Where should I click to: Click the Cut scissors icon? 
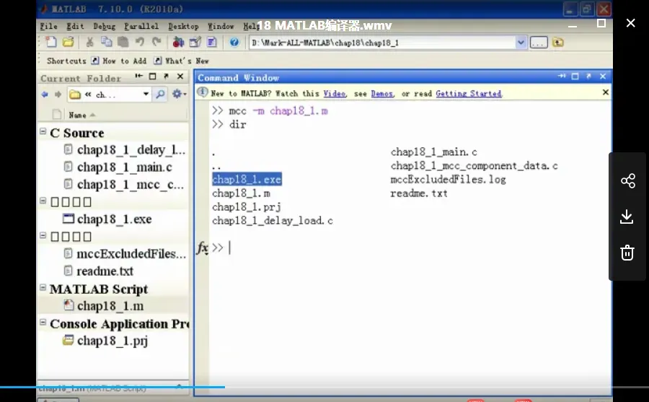pos(89,42)
